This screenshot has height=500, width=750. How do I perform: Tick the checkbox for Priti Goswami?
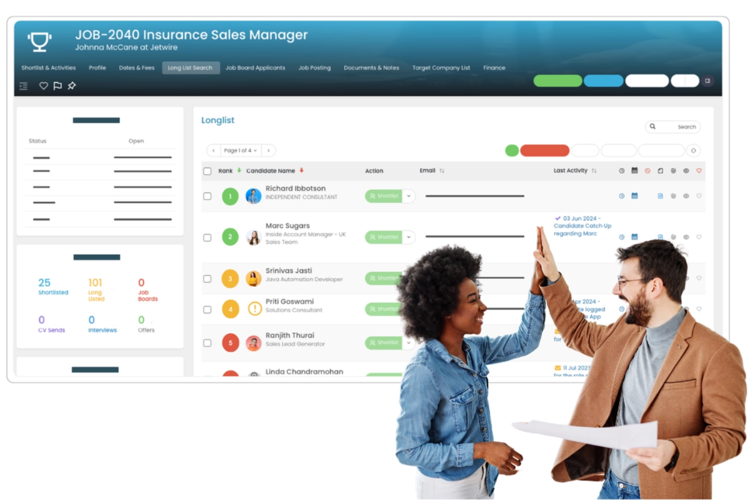click(207, 309)
